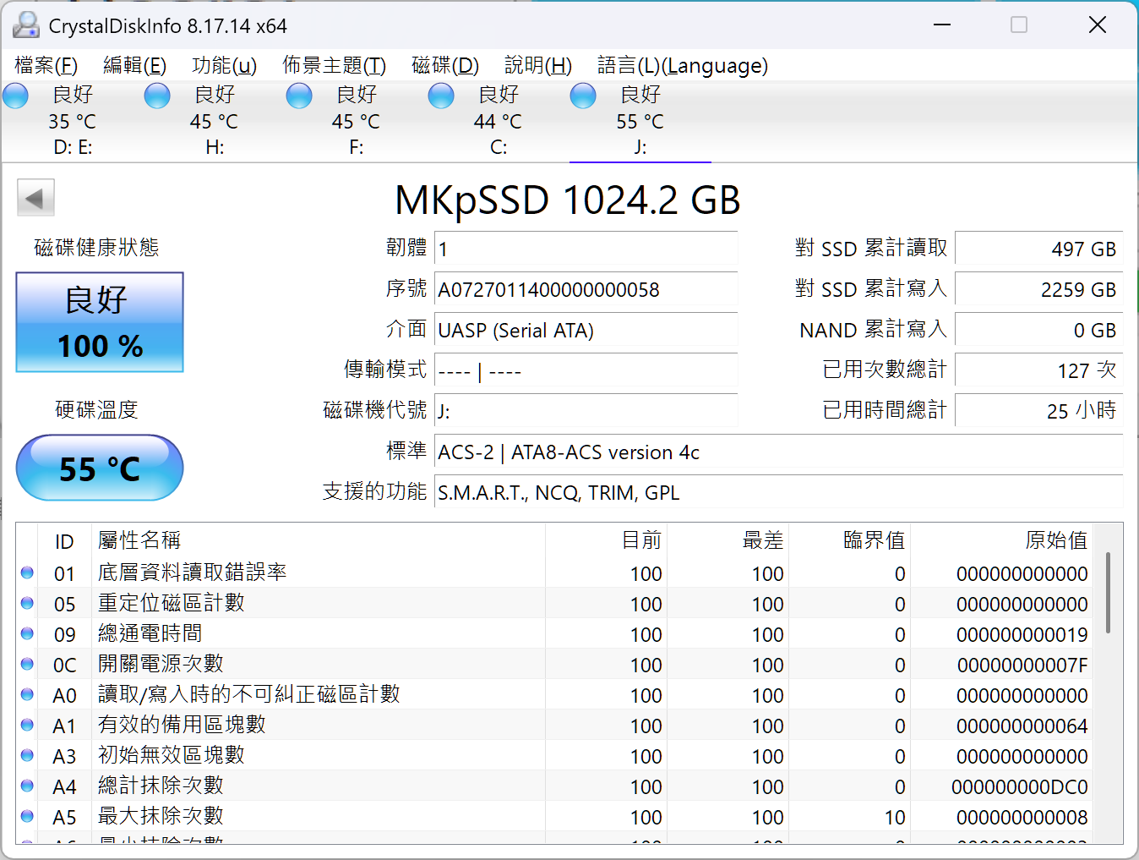Click the F: drive health orb
1139x860 pixels.
pyautogui.click(x=299, y=96)
